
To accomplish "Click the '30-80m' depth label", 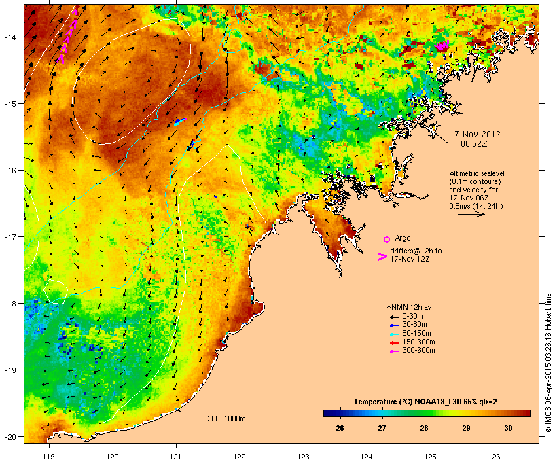I will (414, 325).
